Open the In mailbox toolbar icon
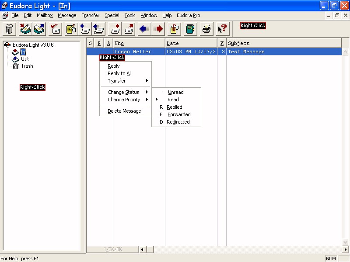Screen dimensions: 350x262 pos(25,29)
